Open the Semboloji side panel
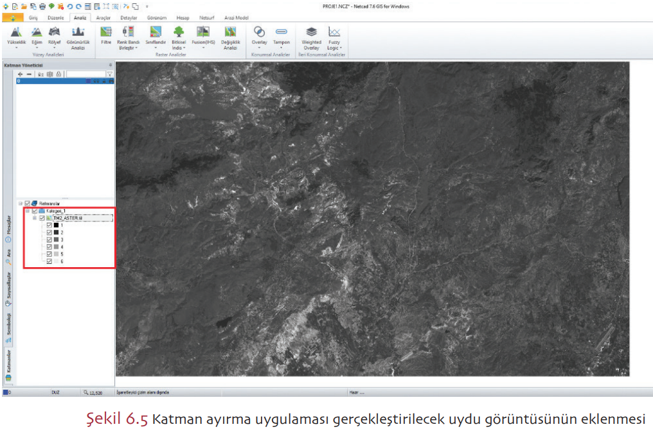Viewport: 653px width, 436px height. click(8, 327)
